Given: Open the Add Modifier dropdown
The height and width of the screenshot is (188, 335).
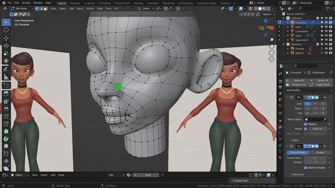Looking at the screenshot, I should point(309,90).
